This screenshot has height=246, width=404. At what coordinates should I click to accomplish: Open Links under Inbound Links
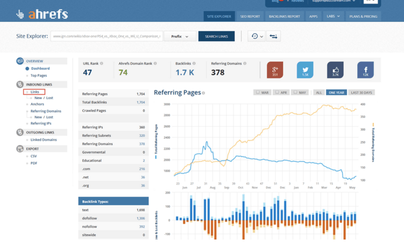coord(35,91)
